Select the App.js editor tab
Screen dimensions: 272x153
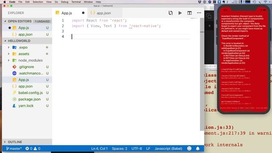[x=70, y=13]
